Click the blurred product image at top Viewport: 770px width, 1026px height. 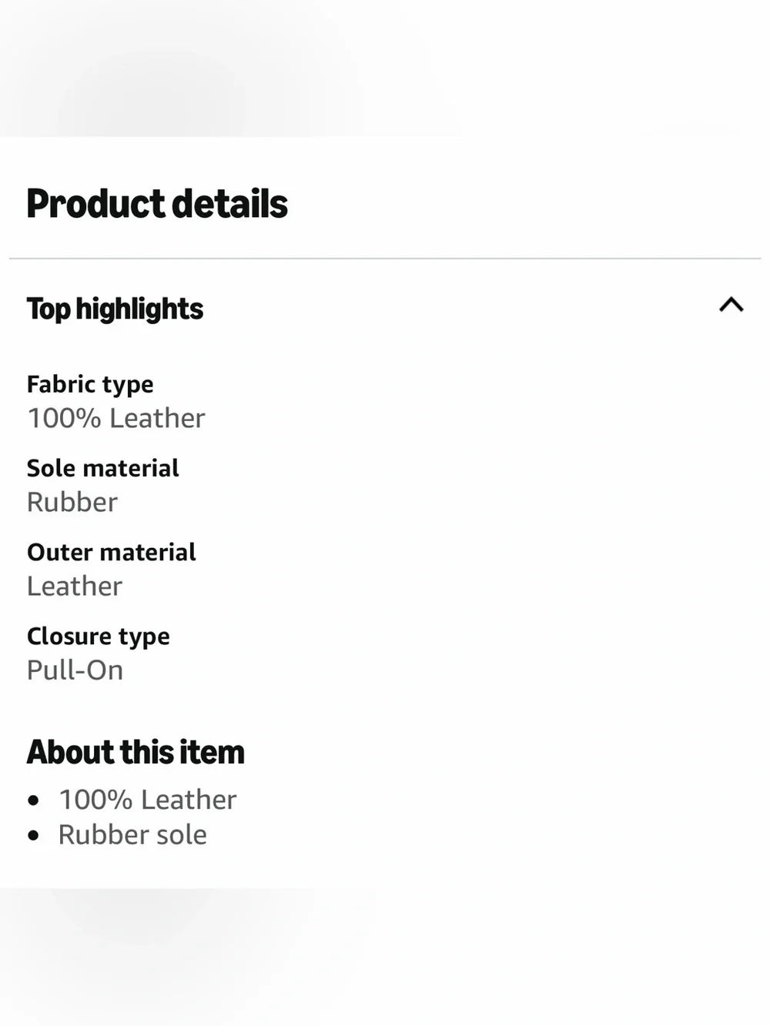click(385, 68)
